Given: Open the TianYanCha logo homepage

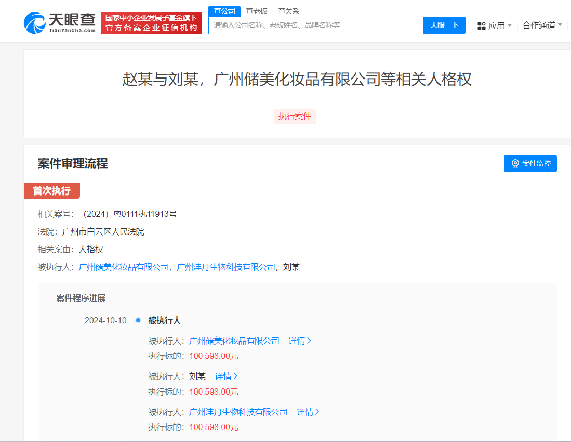Looking at the screenshot, I should (x=60, y=22).
